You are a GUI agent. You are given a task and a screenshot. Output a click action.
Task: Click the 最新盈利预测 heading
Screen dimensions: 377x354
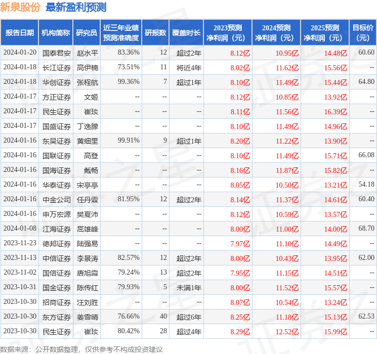click(76, 7)
